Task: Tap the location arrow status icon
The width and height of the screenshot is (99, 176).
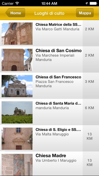Action: coord(86,3)
